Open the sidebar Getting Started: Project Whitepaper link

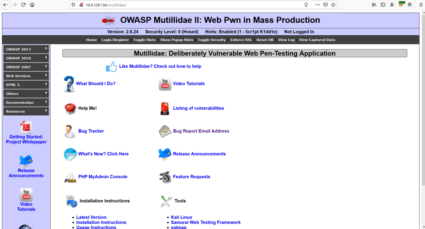26,140
